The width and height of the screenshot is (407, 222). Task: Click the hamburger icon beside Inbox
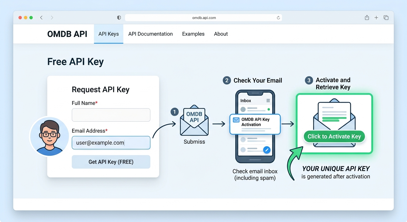point(267,100)
